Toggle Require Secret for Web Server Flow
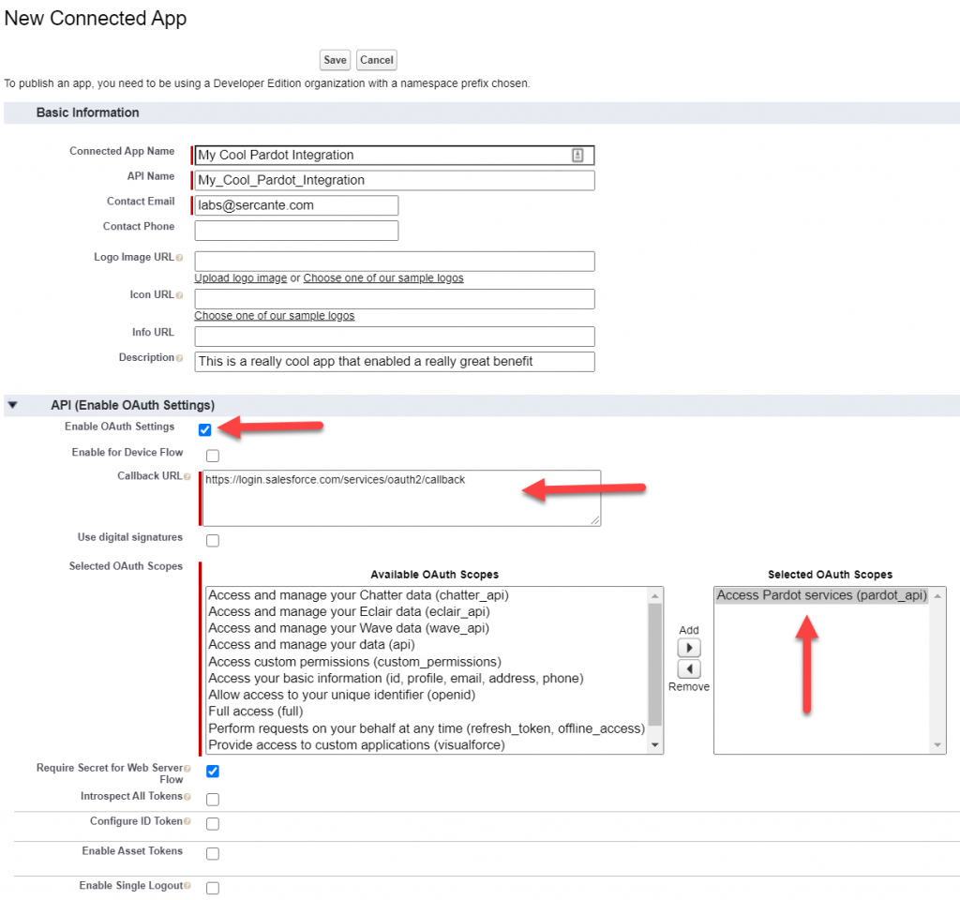This screenshot has width=960, height=900. click(213, 772)
